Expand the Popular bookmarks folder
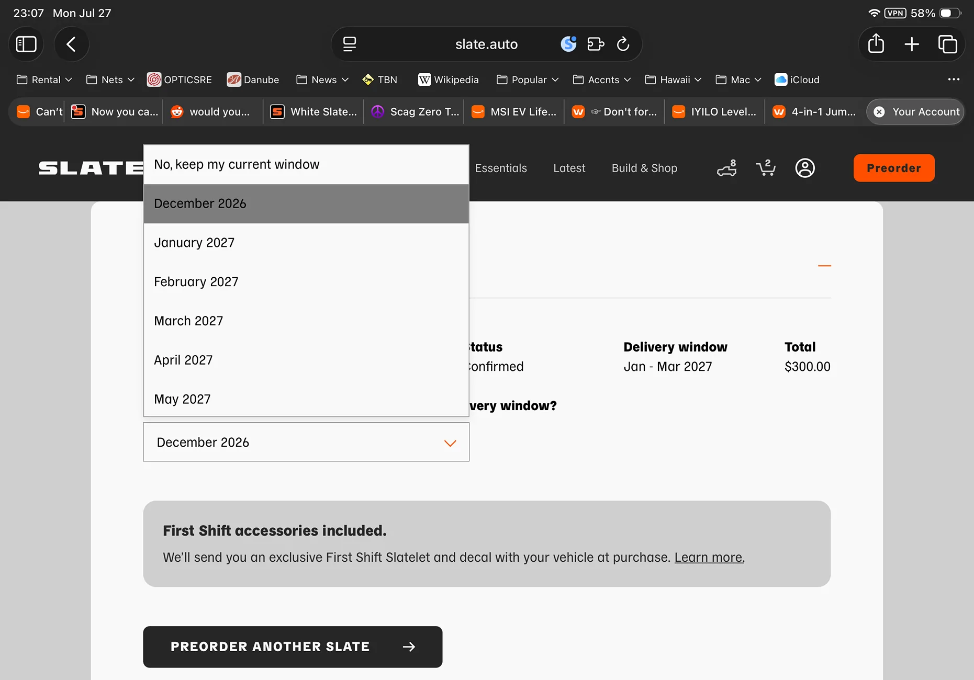Screen dimensions: 974x680 (x=528, y=80)
